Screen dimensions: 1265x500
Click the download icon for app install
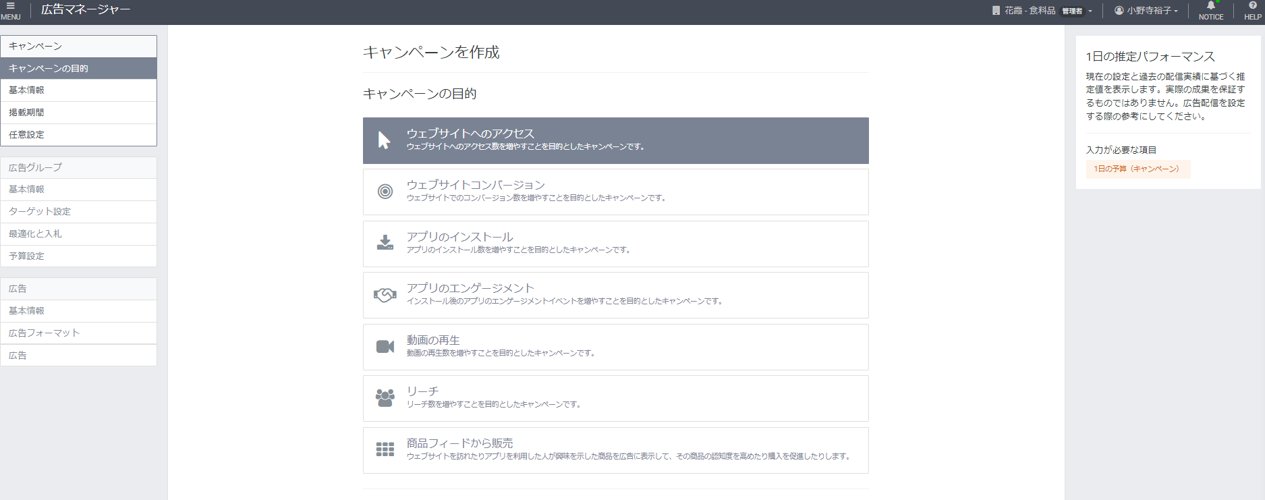[x=385, y=243]
